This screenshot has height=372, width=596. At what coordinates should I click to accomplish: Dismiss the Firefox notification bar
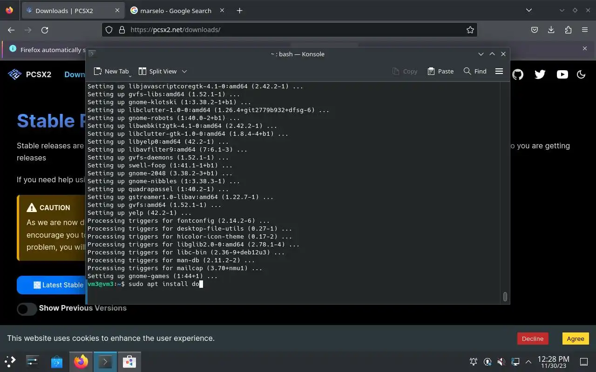[585, 48]
